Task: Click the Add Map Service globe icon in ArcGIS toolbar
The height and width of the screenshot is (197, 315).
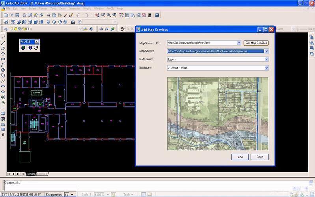Action: (23, 48)
